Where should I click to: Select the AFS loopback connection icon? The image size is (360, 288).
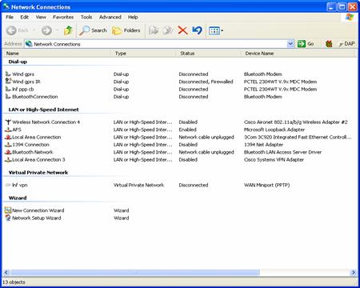8,130
